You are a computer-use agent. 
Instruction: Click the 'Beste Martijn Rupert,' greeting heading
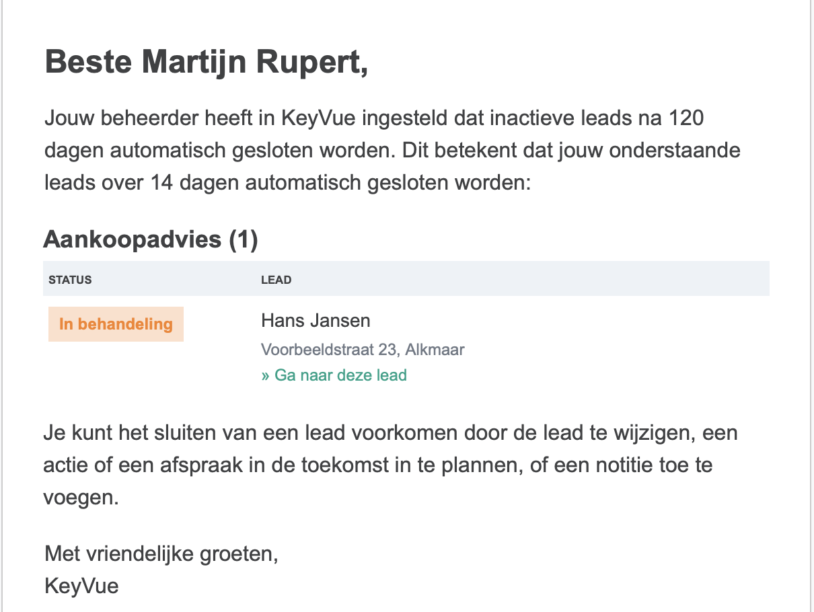[x=207, y=63]
